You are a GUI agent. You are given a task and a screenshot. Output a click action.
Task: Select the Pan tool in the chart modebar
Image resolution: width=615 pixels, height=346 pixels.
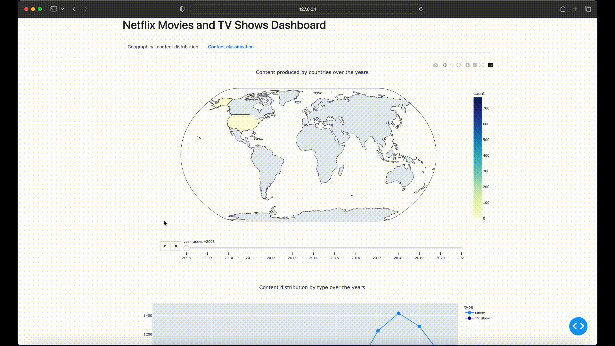445,65
